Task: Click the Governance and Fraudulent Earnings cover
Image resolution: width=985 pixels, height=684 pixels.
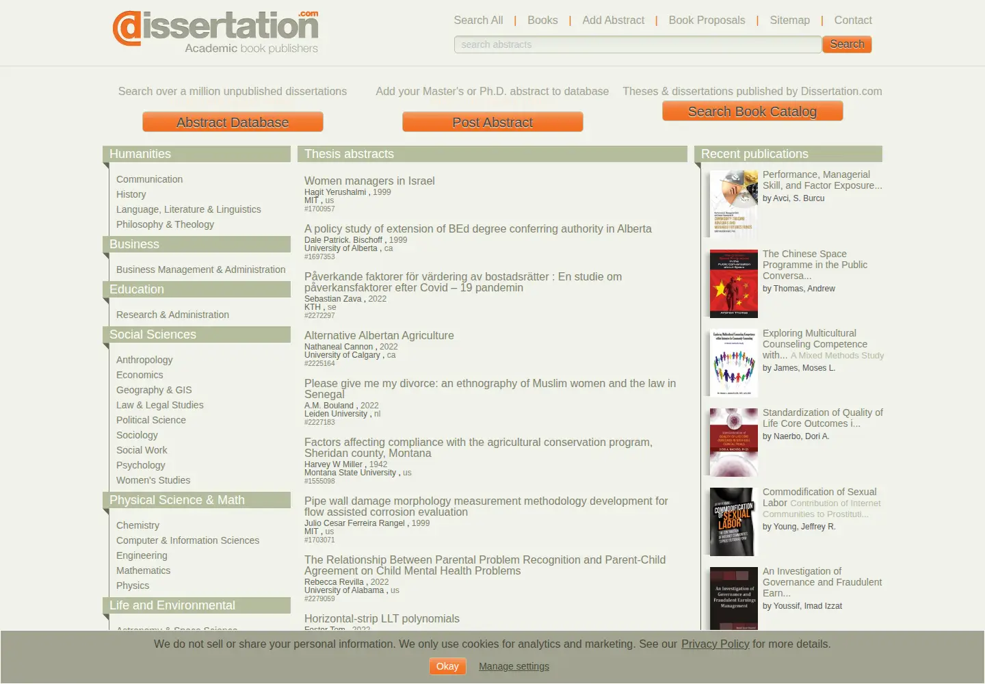Action: coord(734,598)
